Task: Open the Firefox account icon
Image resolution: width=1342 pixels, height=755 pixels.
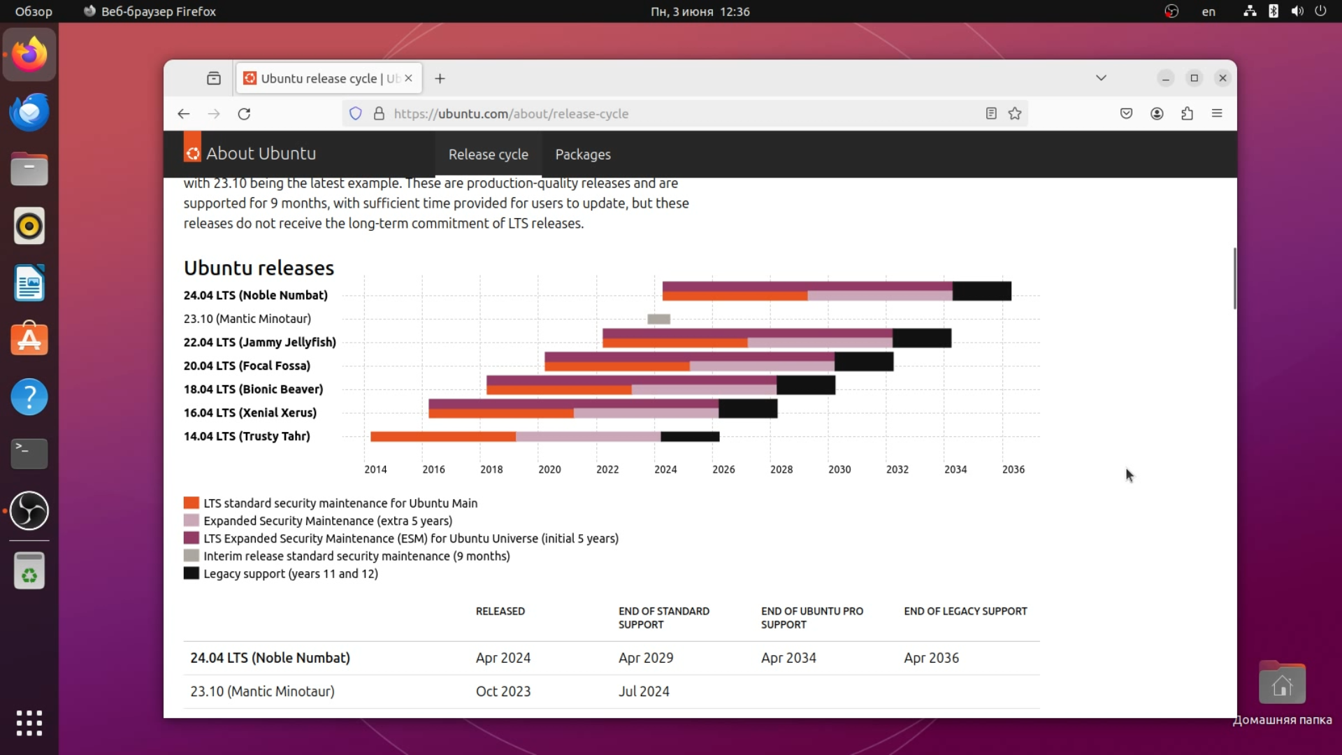Action: [1157, 113]
